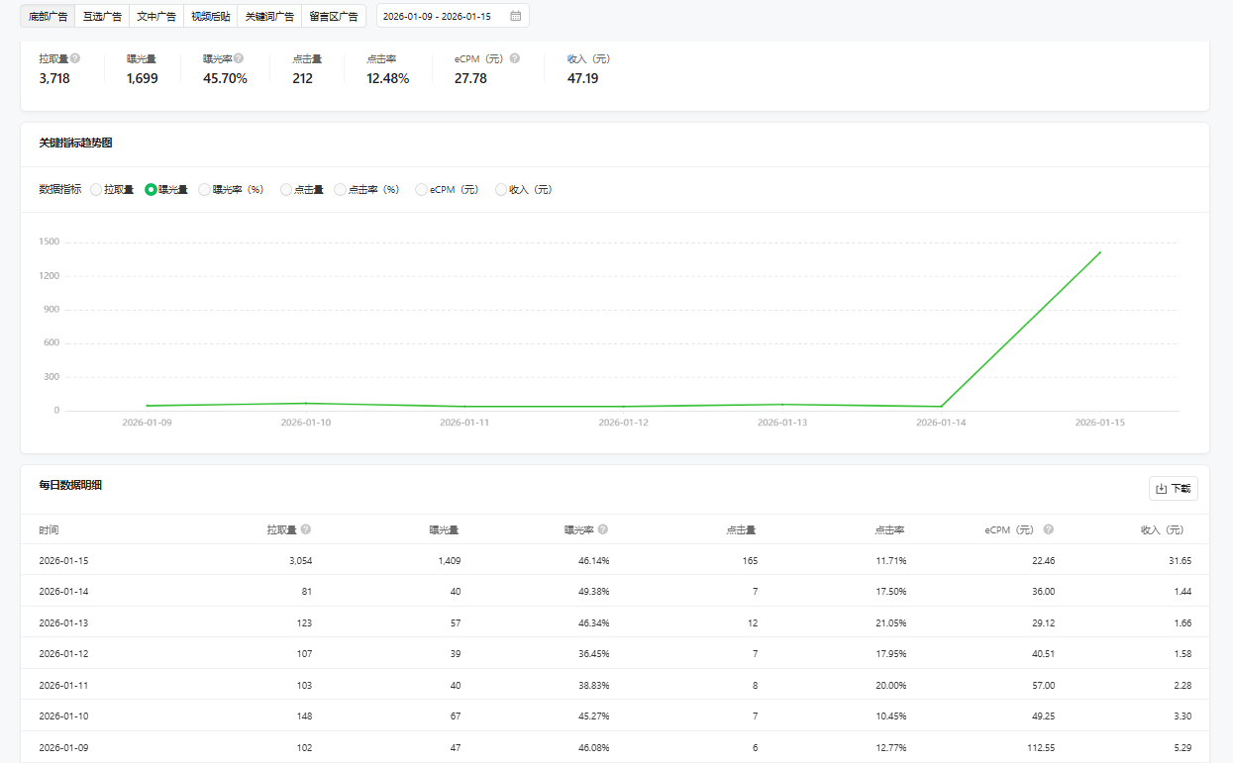
Task: Click help icon next to 拉取量 summary metric
Action: tap(75, 58)
